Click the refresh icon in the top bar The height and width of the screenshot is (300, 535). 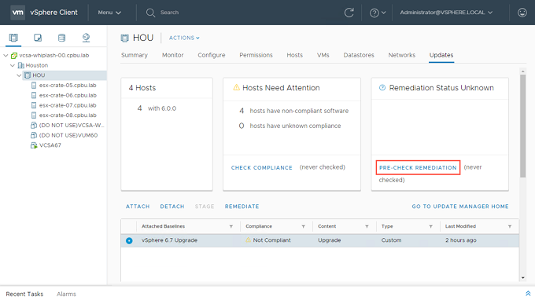(349, 13)
